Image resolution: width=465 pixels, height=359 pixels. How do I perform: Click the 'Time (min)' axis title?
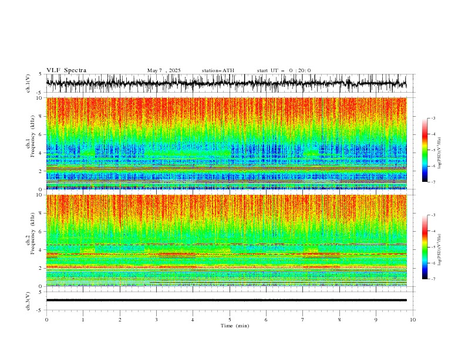pos(235,326)
